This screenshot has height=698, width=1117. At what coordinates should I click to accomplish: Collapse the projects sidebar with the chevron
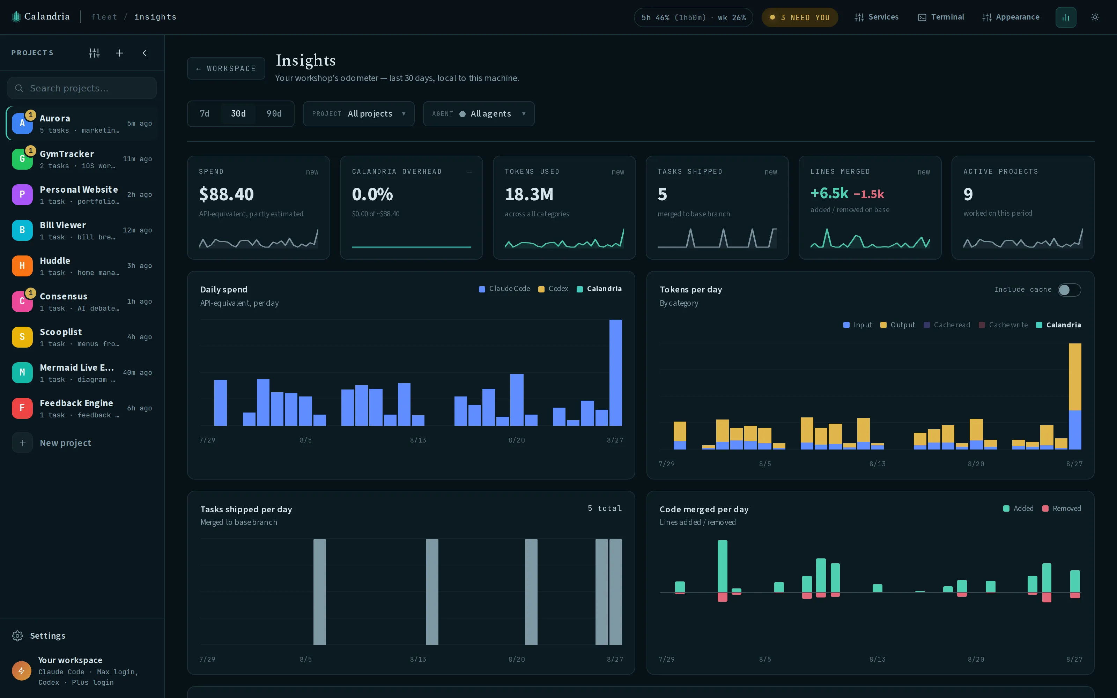pyautogui.click(x=145, y=53)
